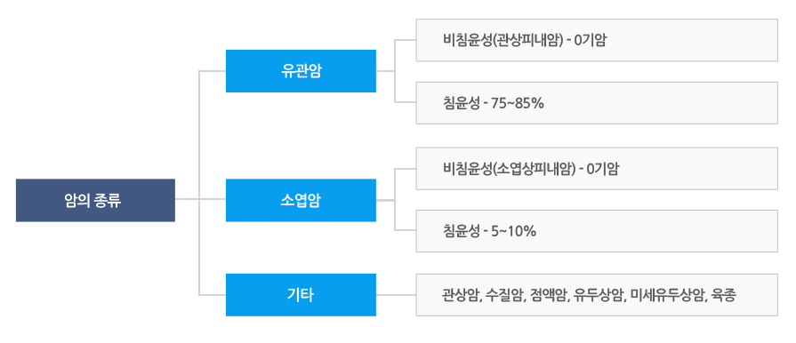796x343 pixels.
Task: Click '소엽상피내암' inside the parentheses
Action: (535, 170)
